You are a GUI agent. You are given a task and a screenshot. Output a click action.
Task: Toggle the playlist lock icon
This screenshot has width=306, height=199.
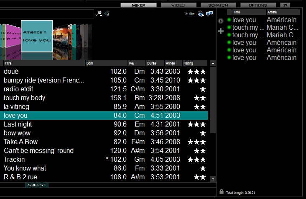point(221,192)
